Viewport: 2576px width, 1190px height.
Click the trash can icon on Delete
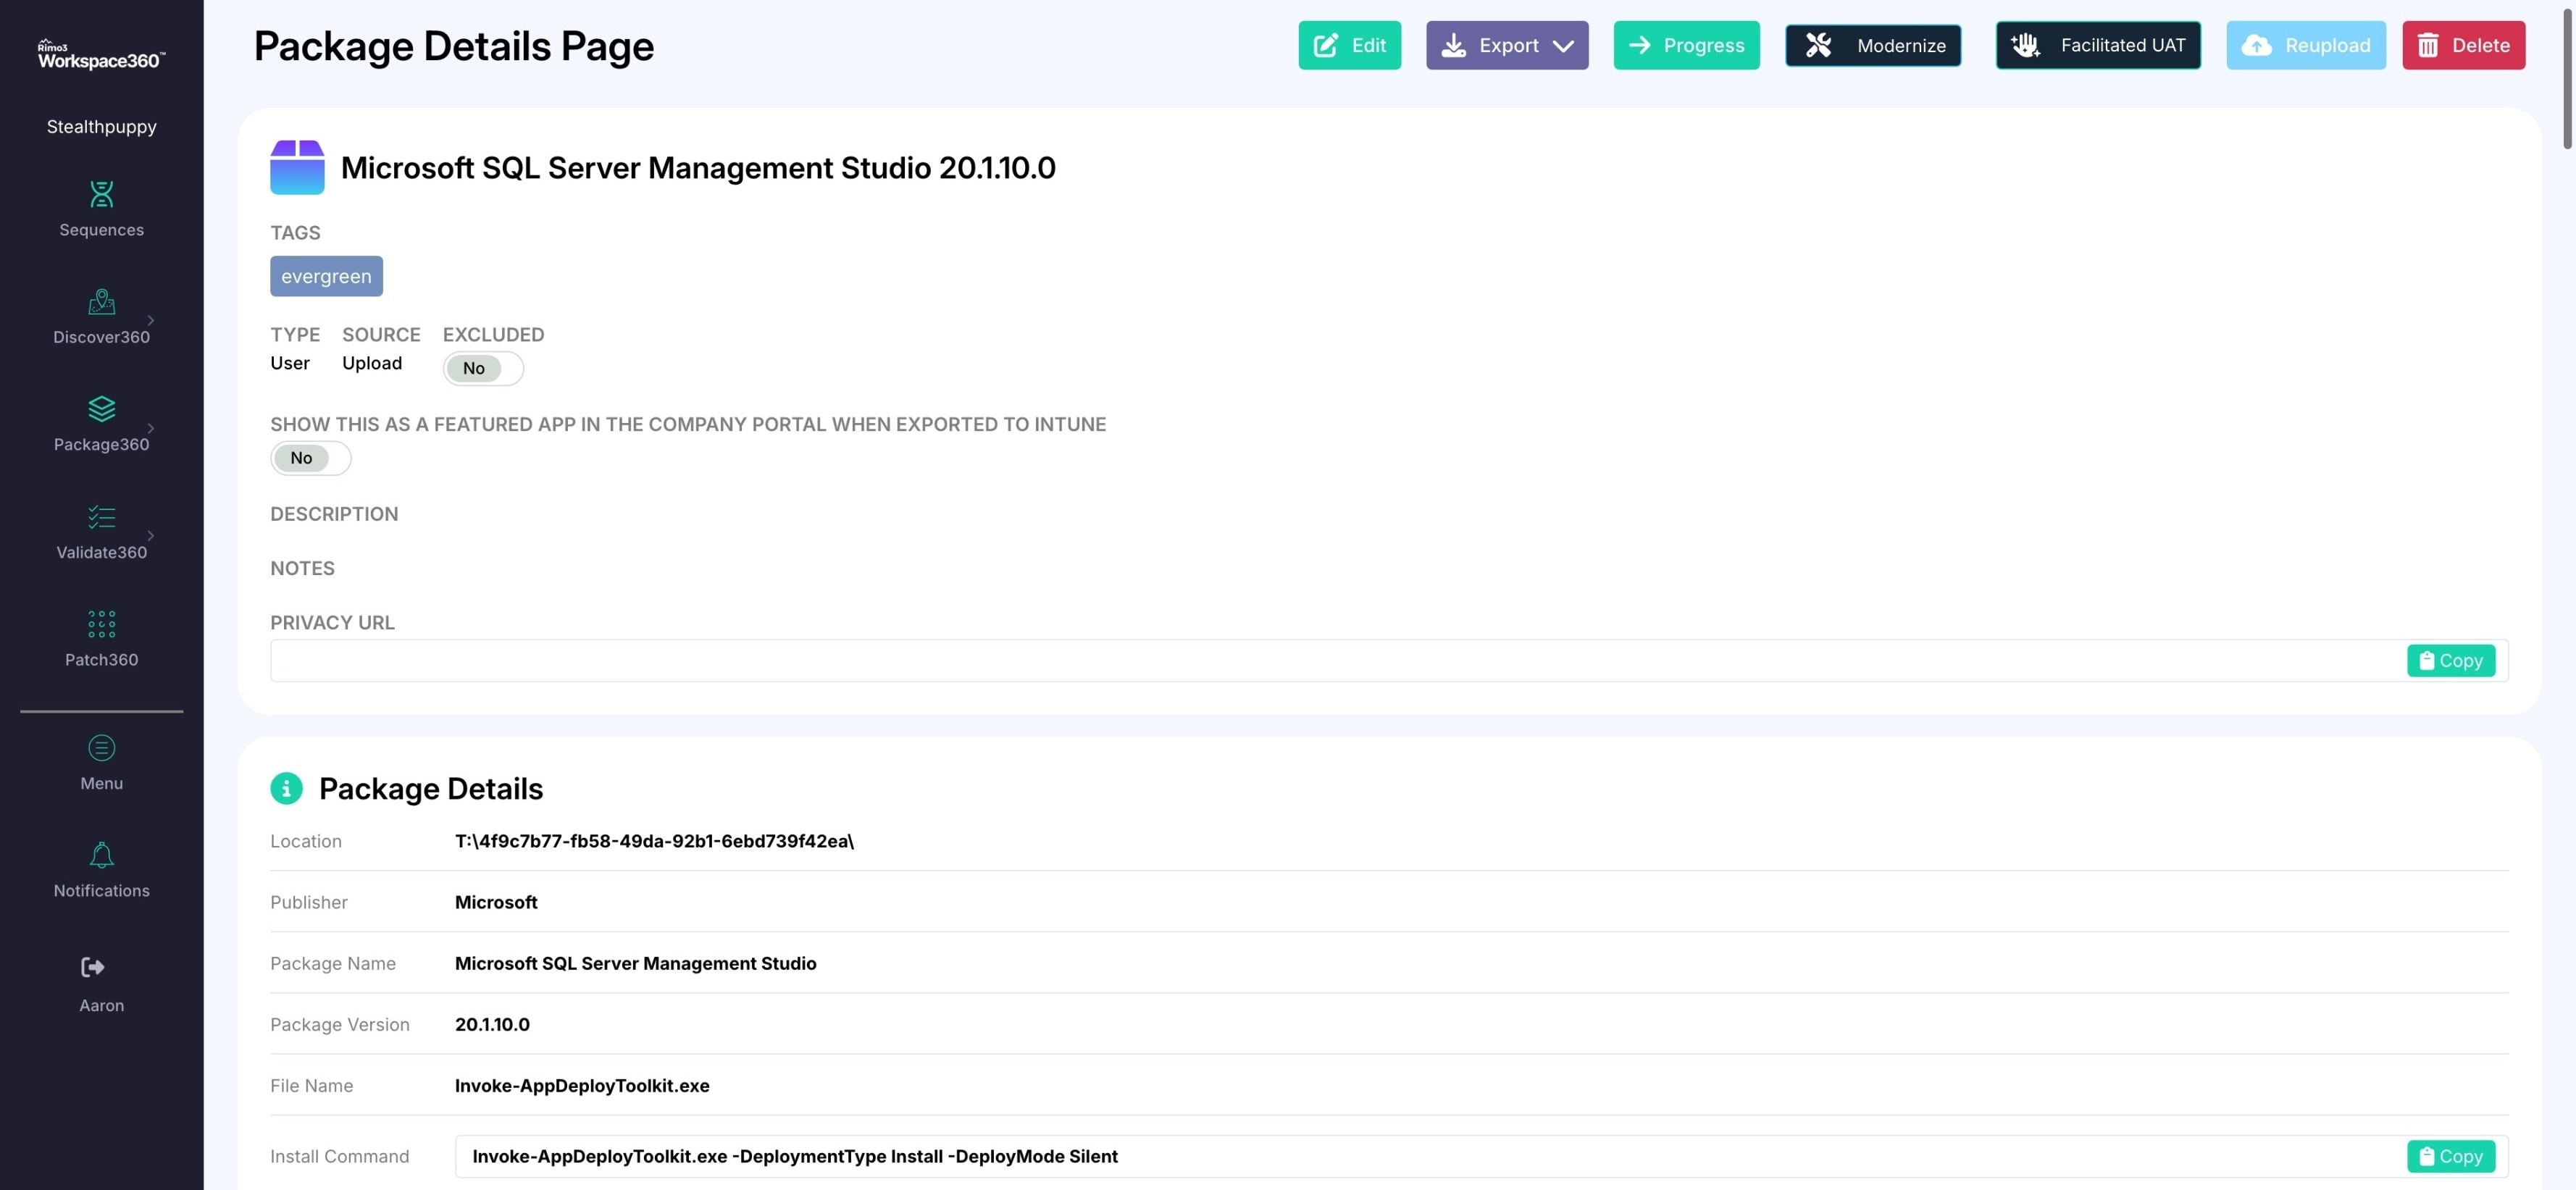point(2427,45)
